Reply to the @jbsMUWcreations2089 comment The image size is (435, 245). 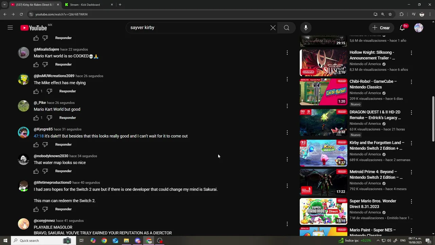[68, 91]
